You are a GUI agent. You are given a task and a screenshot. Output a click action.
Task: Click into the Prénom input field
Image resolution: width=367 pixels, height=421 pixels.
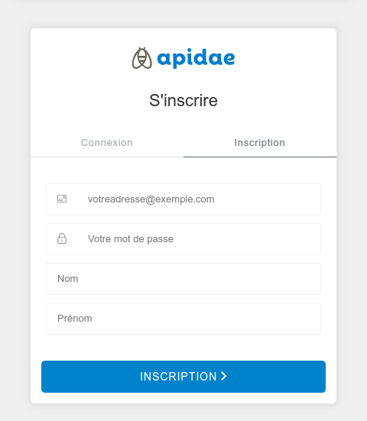click(183, 319)
